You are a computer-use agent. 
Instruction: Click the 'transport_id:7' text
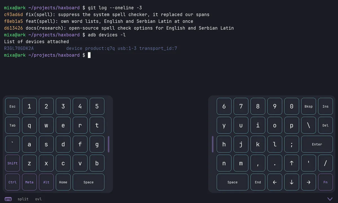(x=158, y=48)
